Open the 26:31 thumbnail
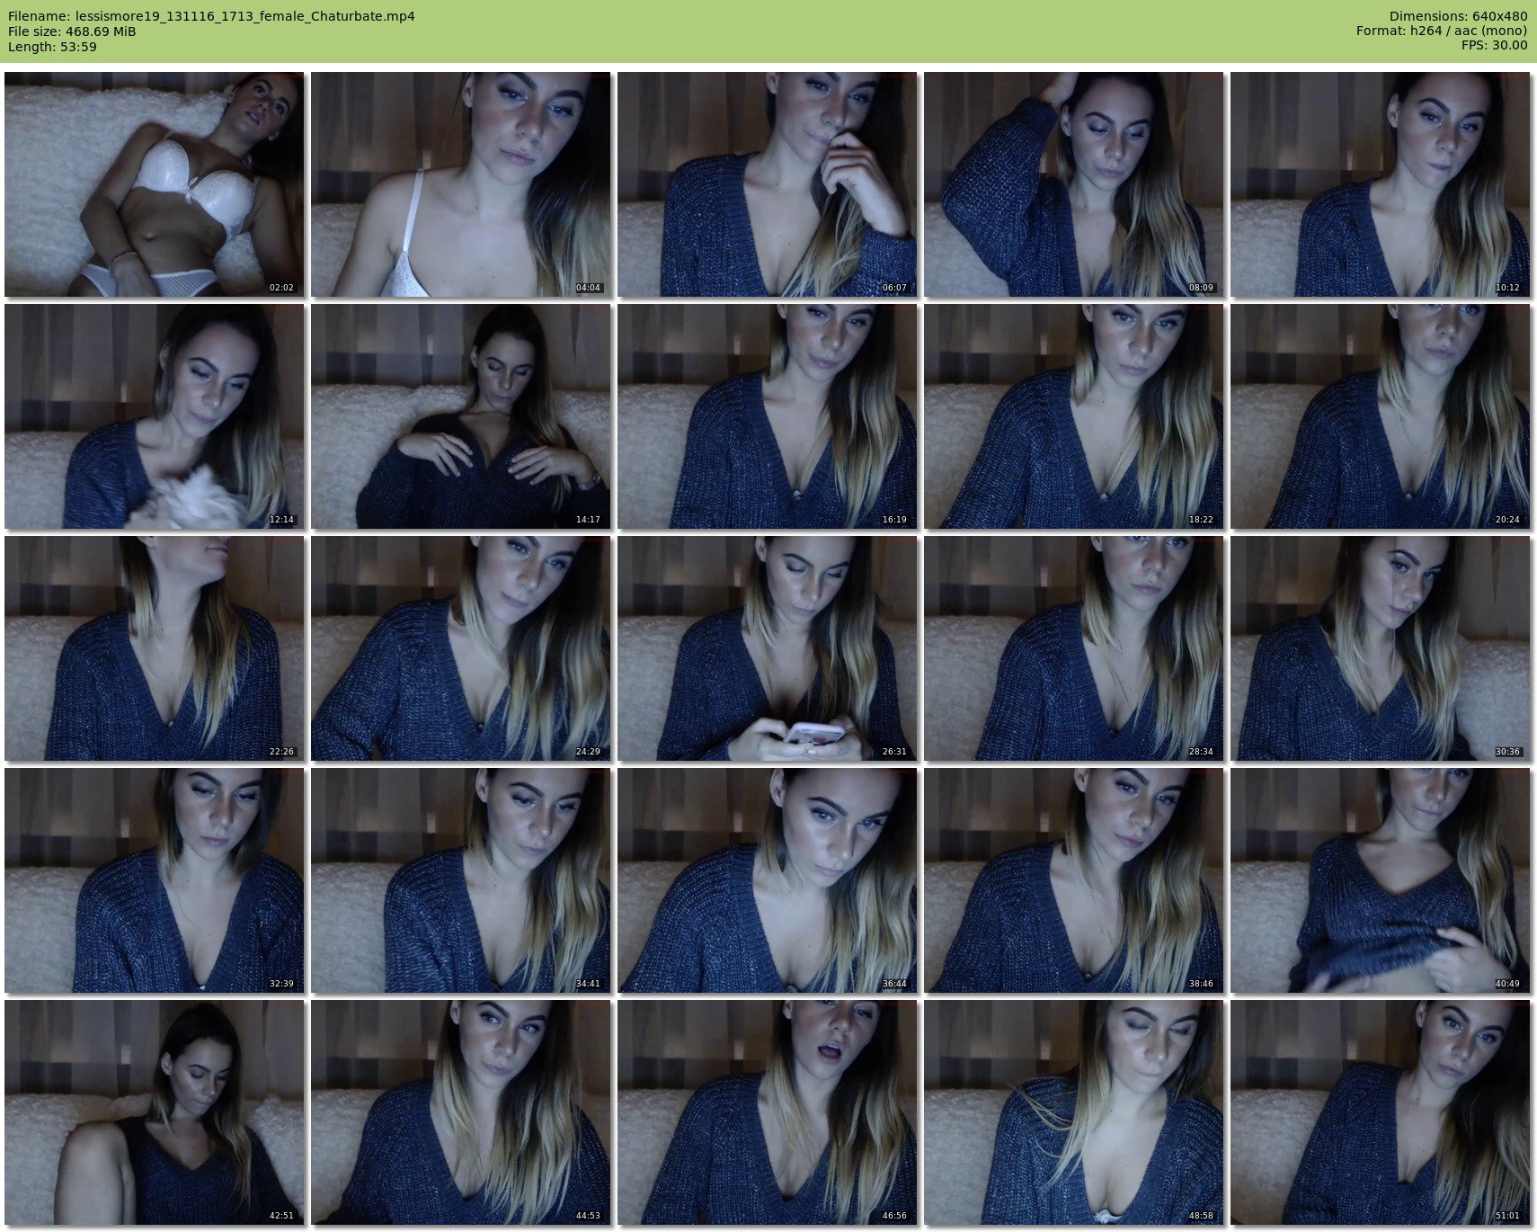Viewport: 1537px width, 1232px height. [x=767, y=648]
